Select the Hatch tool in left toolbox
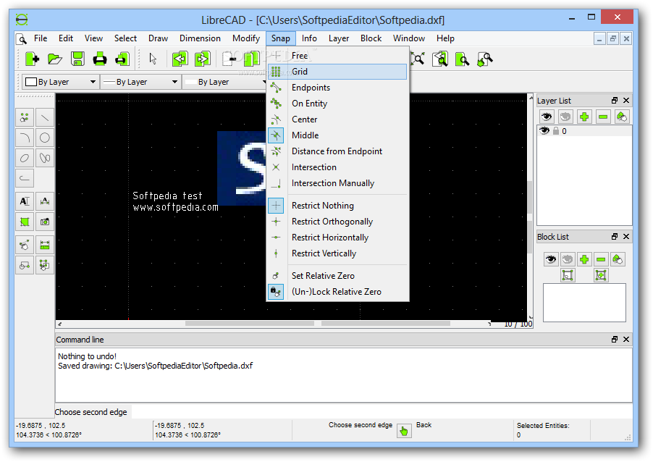 point(25,222)
